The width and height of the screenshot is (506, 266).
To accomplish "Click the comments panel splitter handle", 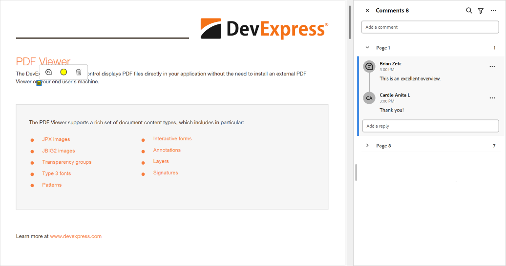I will (356, 172).
